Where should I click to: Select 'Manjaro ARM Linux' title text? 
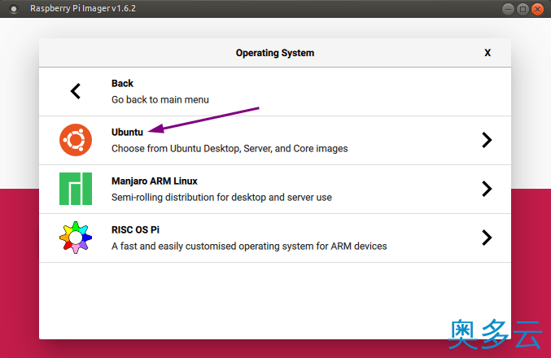pos(155,181)
